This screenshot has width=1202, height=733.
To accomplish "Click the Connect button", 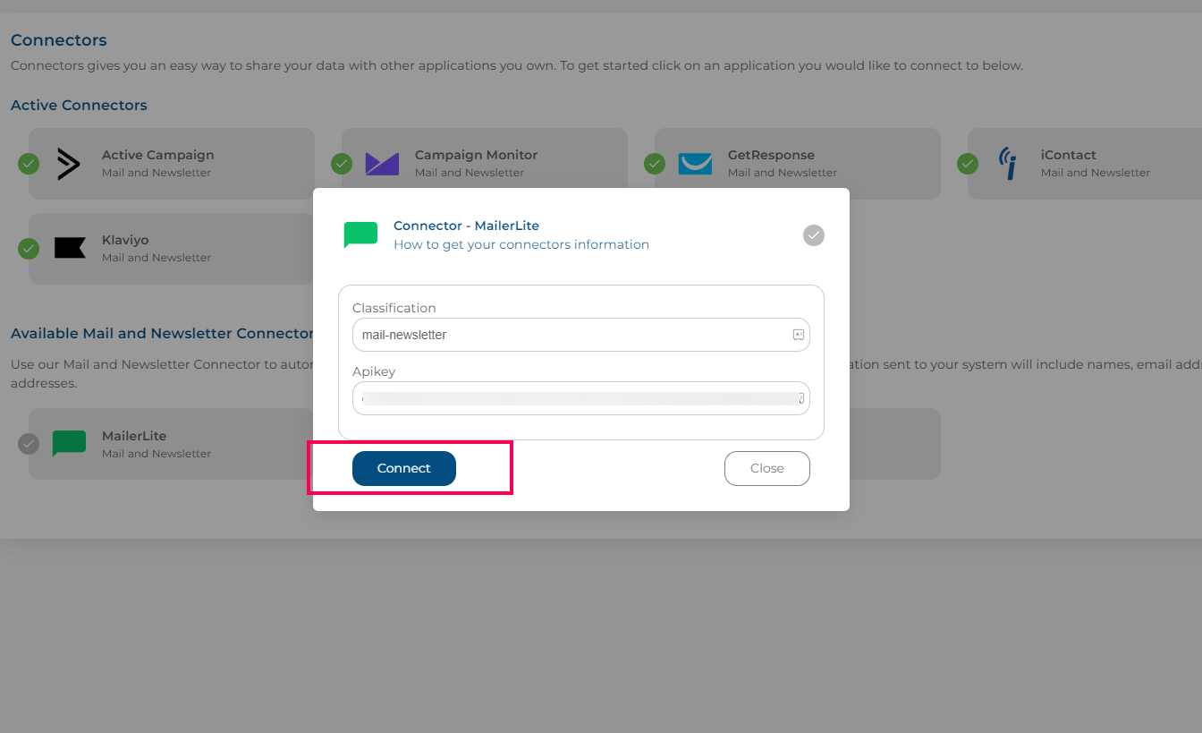I will [x=404, y=468].
